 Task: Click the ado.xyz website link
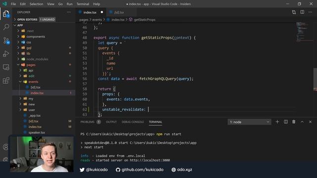pyautogui.click(x=182, y=170)
